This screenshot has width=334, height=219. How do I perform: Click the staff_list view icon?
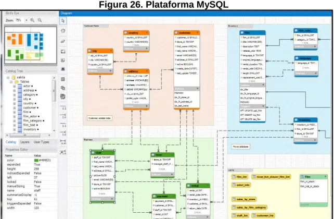click(x=234, y=215)
